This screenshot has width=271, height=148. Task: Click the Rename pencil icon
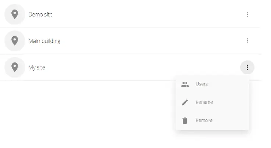185,102
